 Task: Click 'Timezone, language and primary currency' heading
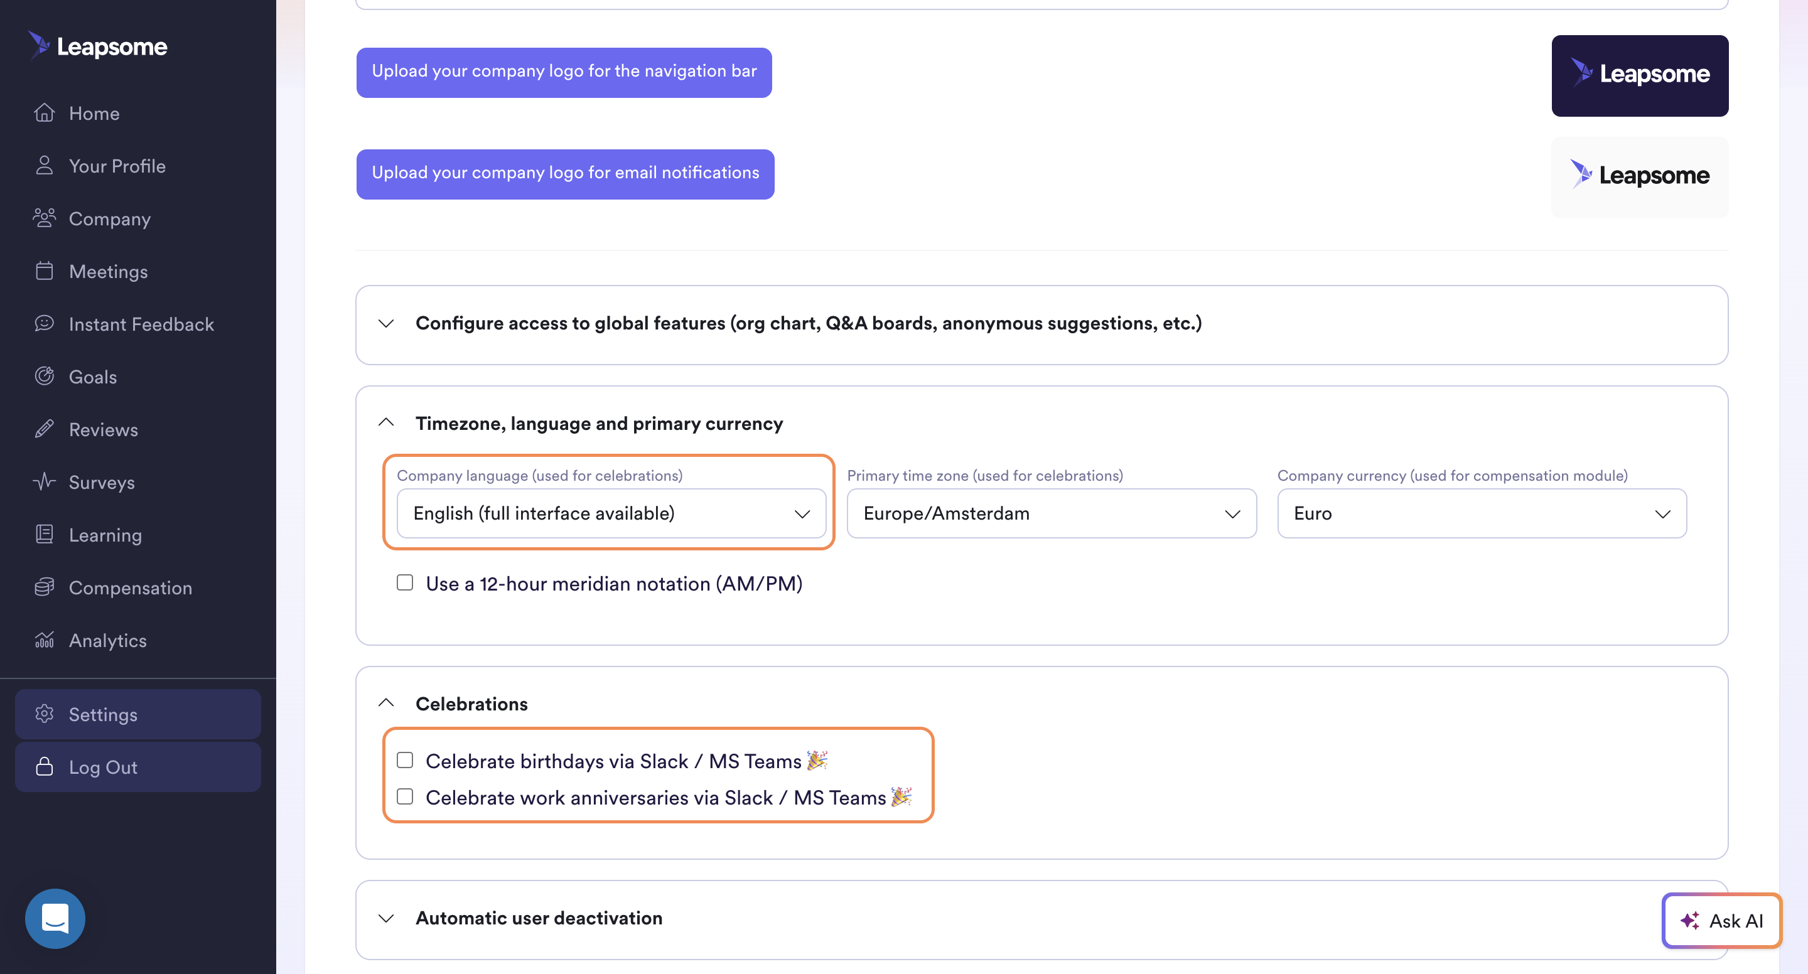pyautogui.click(x=600, y=423)
